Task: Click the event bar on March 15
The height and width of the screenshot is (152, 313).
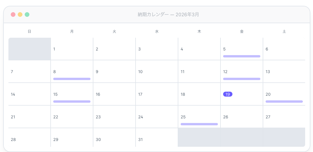Action: click(72, 102)
